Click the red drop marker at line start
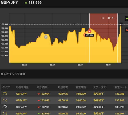This screenshot has width=128, height=115. click(x=89, y=31)
